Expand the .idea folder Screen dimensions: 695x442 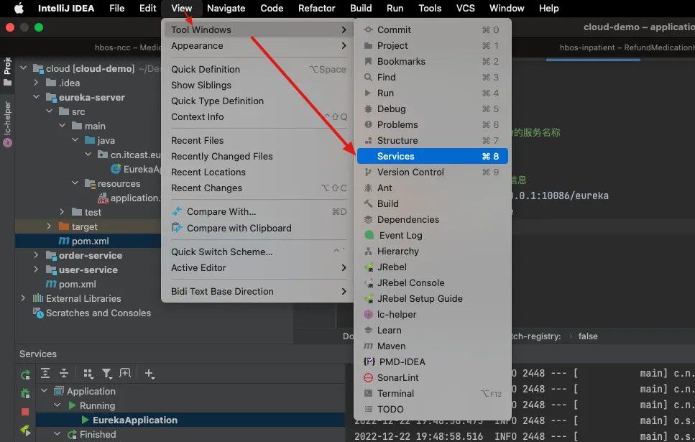(x=37, y=83)
